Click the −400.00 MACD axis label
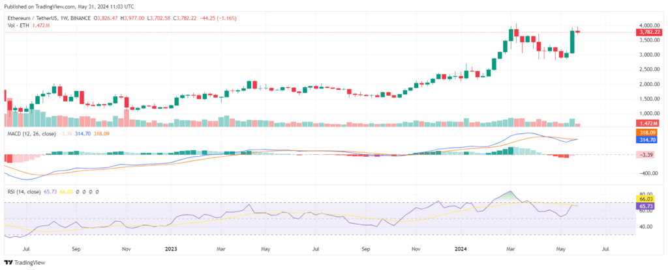The width and height of the screenshot is (668, 270). (648, 174)
